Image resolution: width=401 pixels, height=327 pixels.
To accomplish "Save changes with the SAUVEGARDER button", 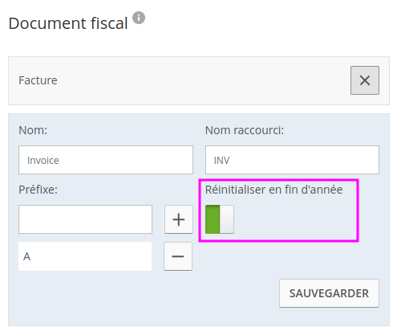I will [329, 293].
